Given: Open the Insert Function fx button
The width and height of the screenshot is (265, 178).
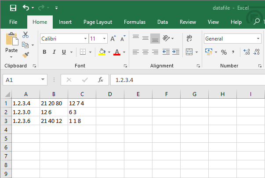Looking at the screenshot, I should pos(101,80).
